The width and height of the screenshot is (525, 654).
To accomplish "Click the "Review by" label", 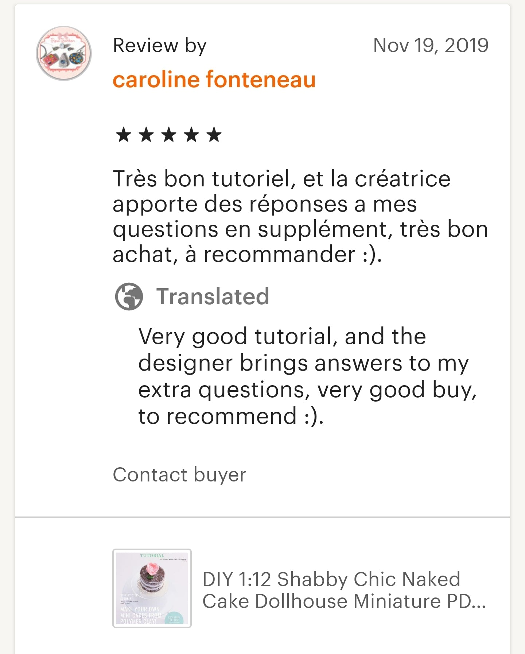I will click(160, 46).
